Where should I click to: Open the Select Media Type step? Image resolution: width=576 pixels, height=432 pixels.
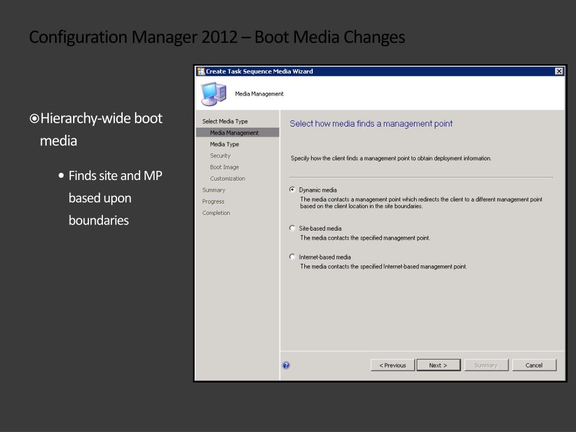(x=225, y=121)
